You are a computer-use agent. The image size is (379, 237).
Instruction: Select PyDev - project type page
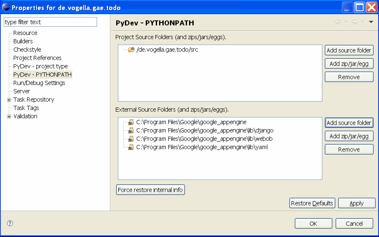coord(40,66)
